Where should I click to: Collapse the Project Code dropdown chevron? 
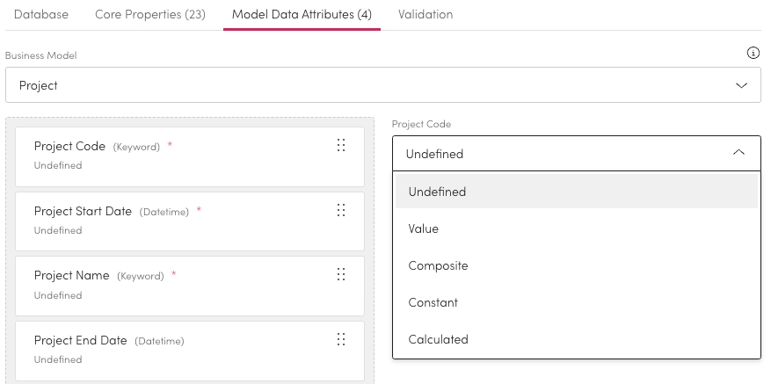(738, 153)
